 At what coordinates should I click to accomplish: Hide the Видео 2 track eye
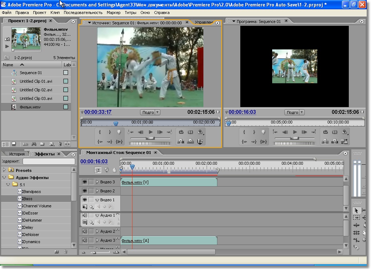pyautogui.click(x=85, y=191)
